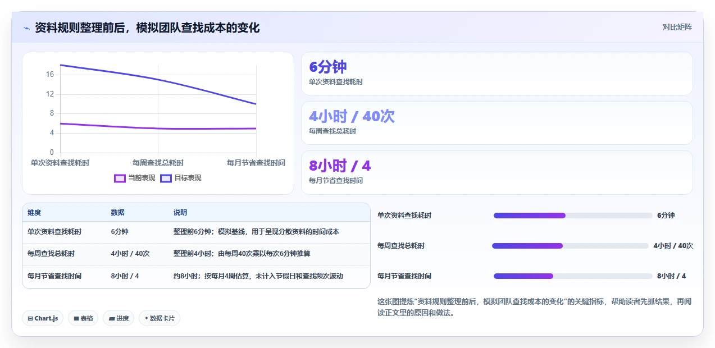The height and width of the screenshot is (348, 715).
Task: Click description starting 整理前4小时
Action: coord(242,254)
